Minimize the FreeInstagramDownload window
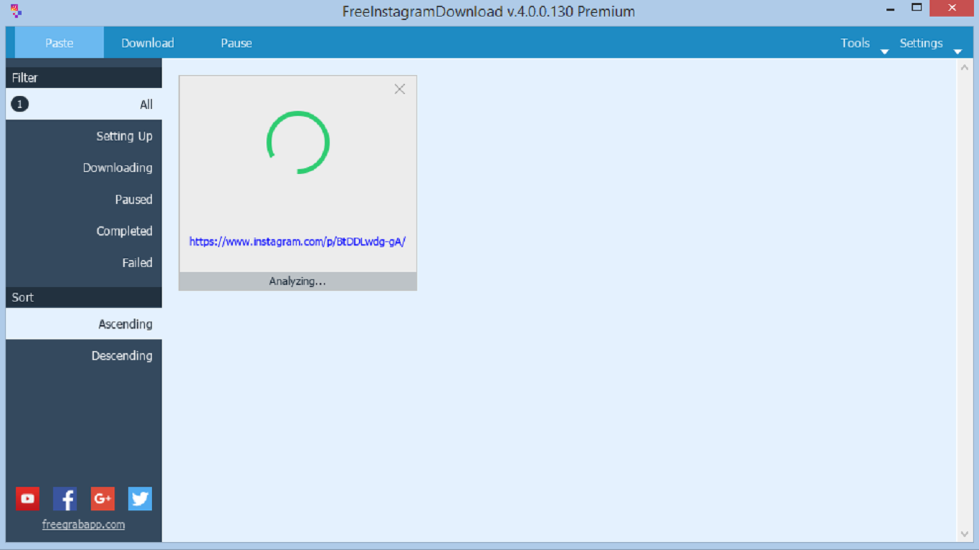The height and width of the screenshot is (550, 979). pyautogui.click(x=890, y=8)
